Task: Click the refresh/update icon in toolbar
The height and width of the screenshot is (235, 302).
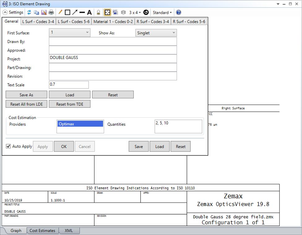Action: coord(29,12)
